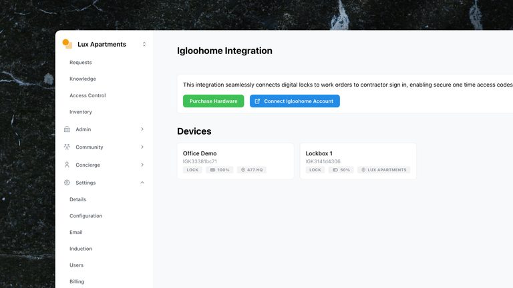
Task: Click the 50% battery icon
Action: pos(335,170)
